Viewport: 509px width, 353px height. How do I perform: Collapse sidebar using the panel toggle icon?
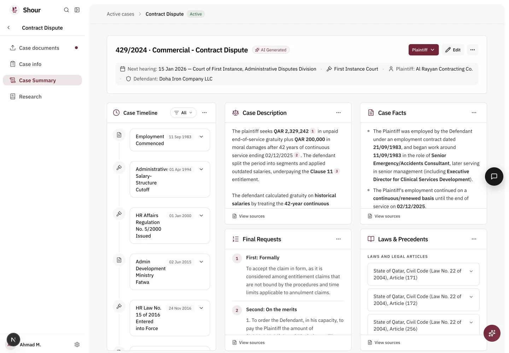pyautogui.click(x=77, y=10)
